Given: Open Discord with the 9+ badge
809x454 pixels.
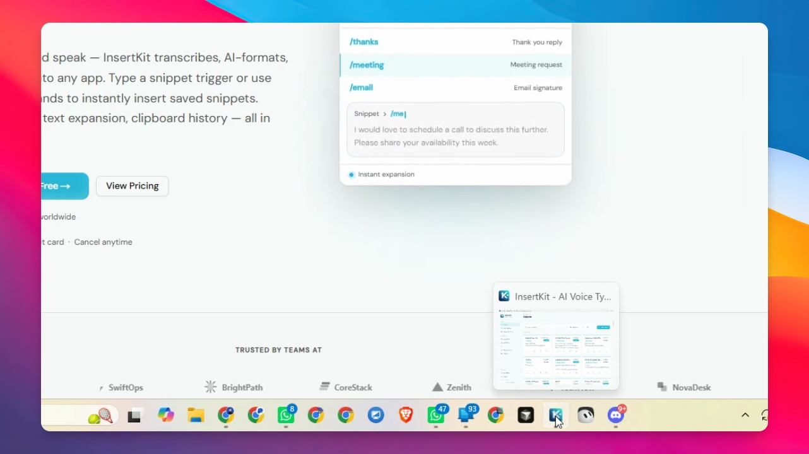Looking at the screenshot, I should 616,414.
